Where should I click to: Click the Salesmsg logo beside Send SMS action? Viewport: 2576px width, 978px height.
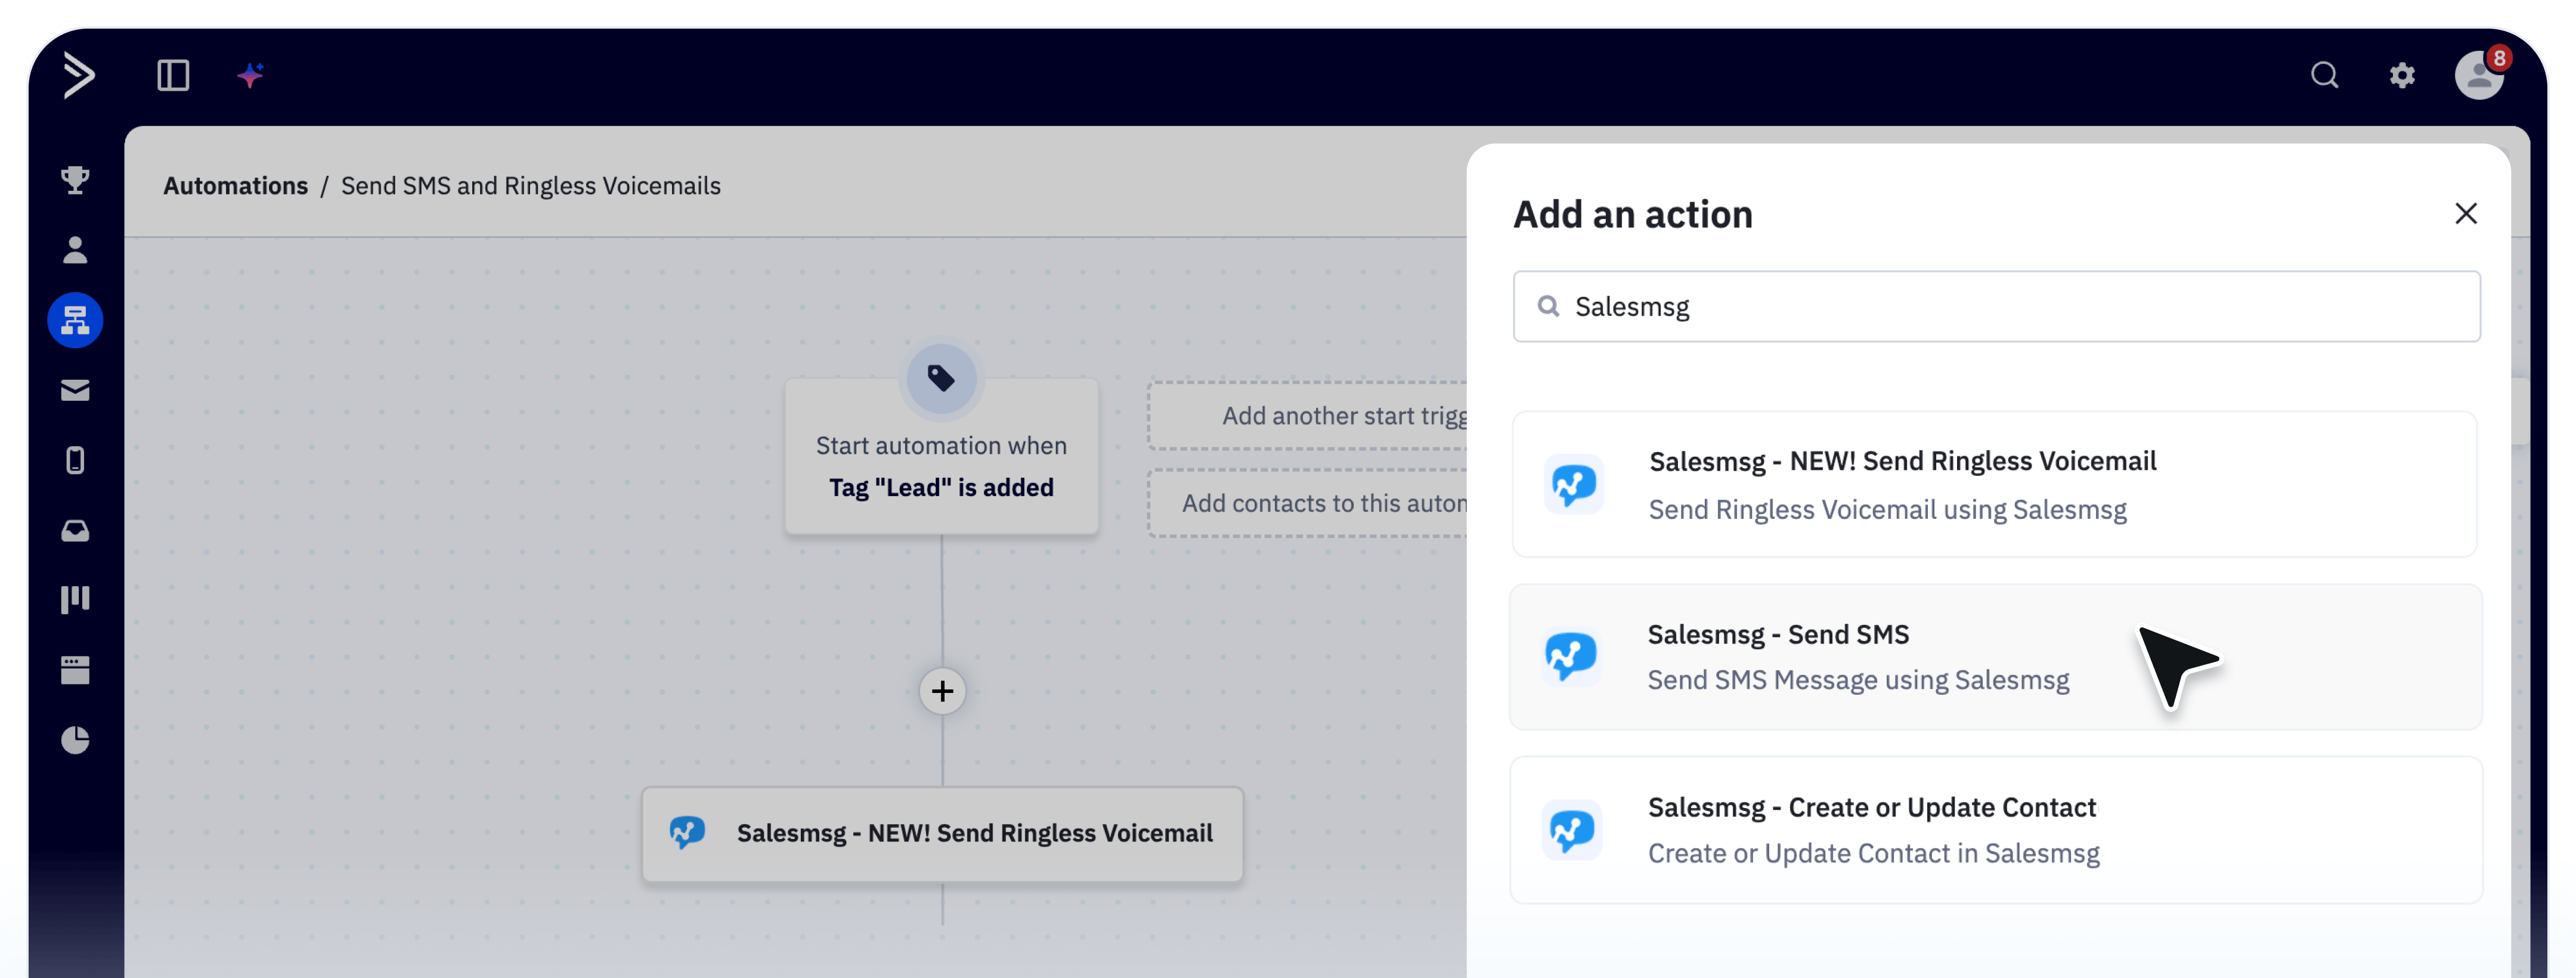pos(1572,656)
